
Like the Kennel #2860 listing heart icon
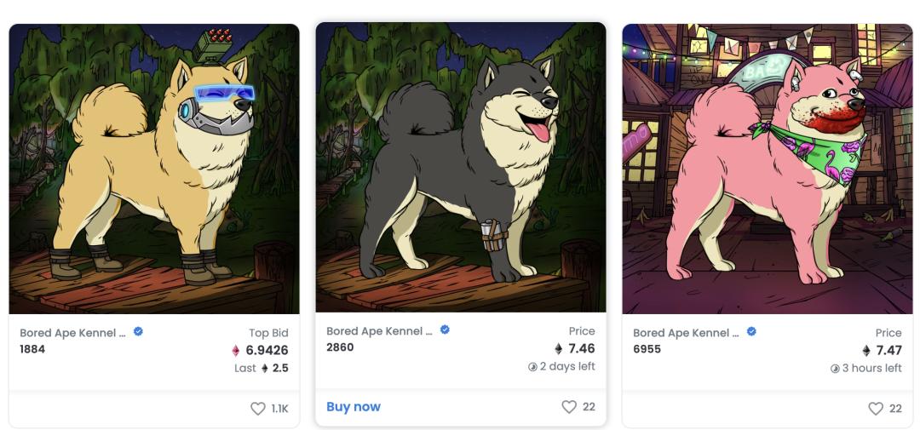point(569,407)
